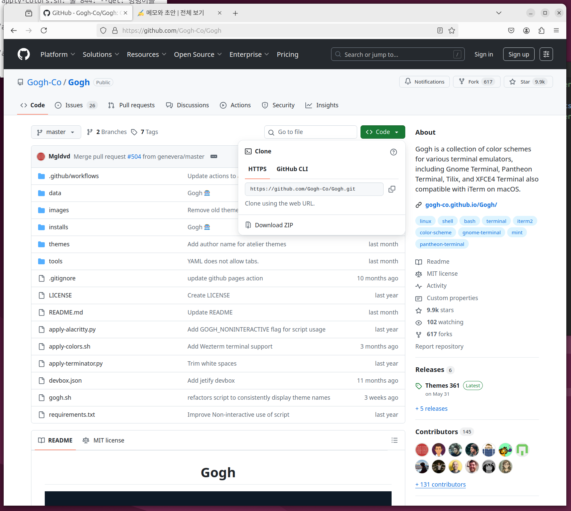The image size is (571, 511).
Task: Switch to the Issues tab
Action: coord(76,105)
